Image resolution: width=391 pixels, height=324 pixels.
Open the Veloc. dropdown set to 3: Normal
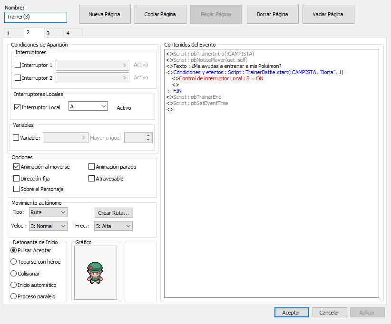(x=48, y=226)
